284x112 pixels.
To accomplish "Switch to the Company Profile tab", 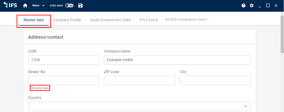I will (x=67, y=20).
